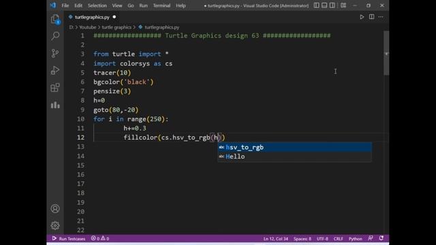Click on fillcolor(cs.hsv_to_rgb(h)) line

point(174,137)
